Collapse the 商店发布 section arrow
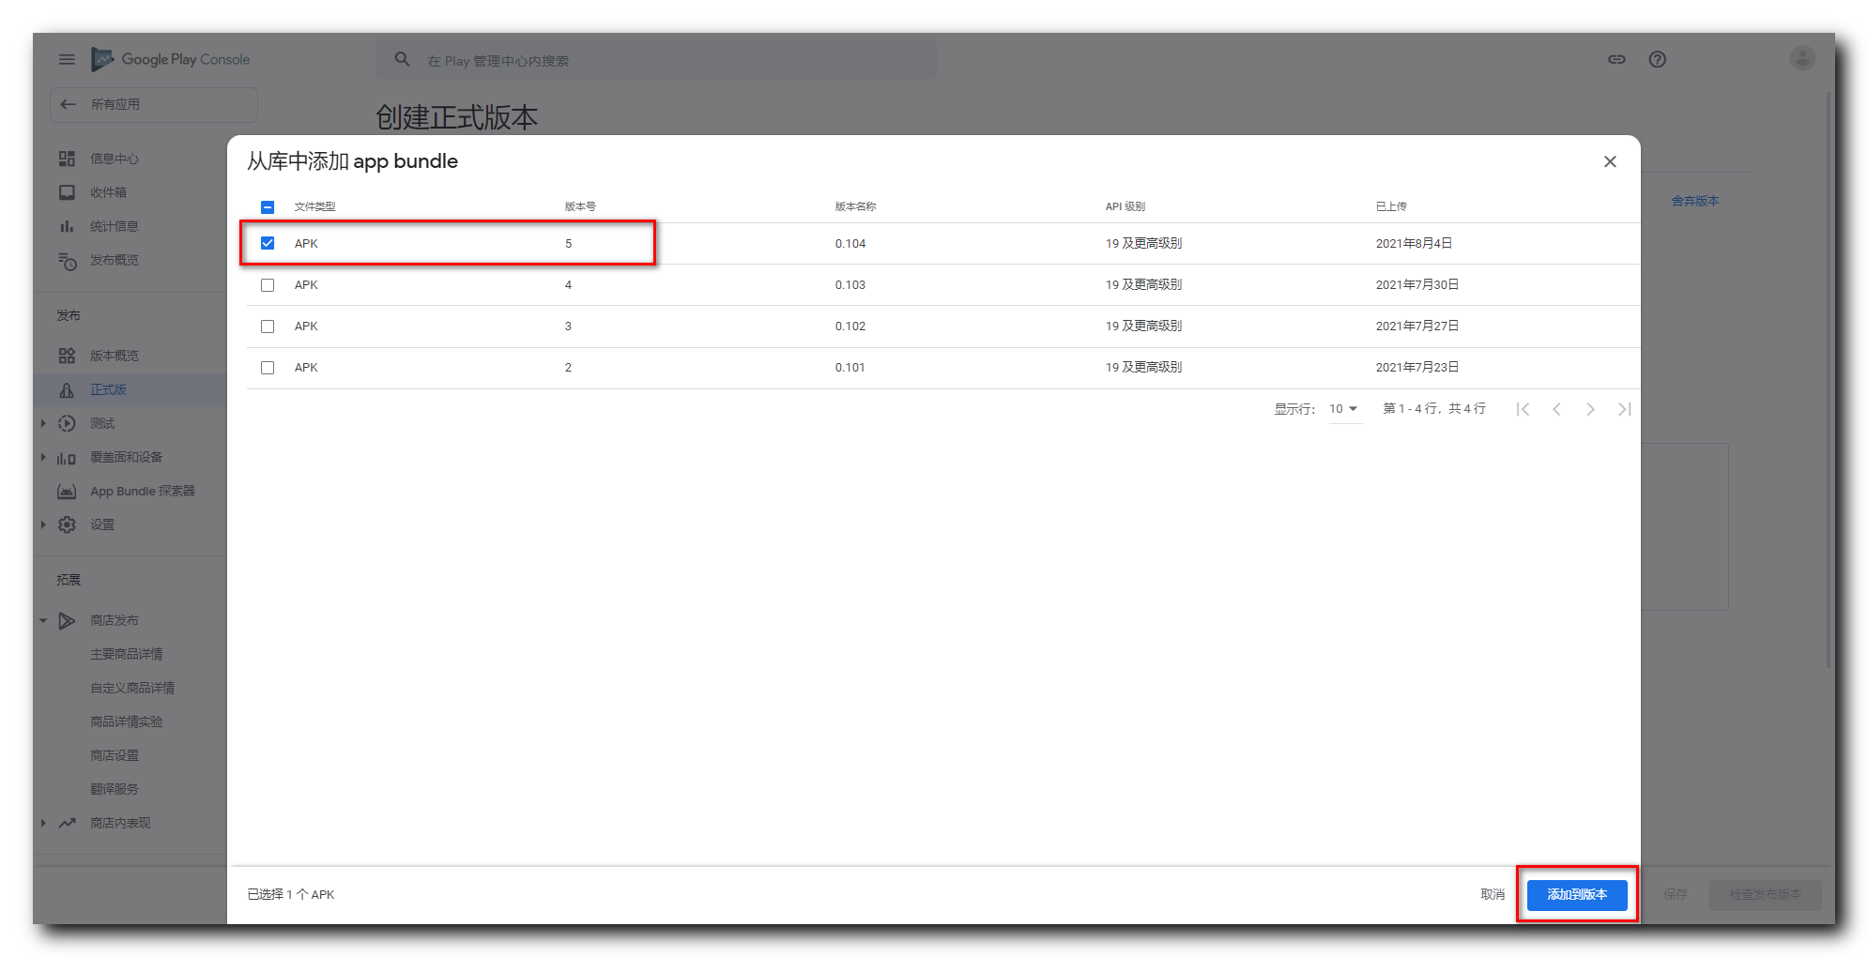 pyautogui.click(x=43, y=620)
